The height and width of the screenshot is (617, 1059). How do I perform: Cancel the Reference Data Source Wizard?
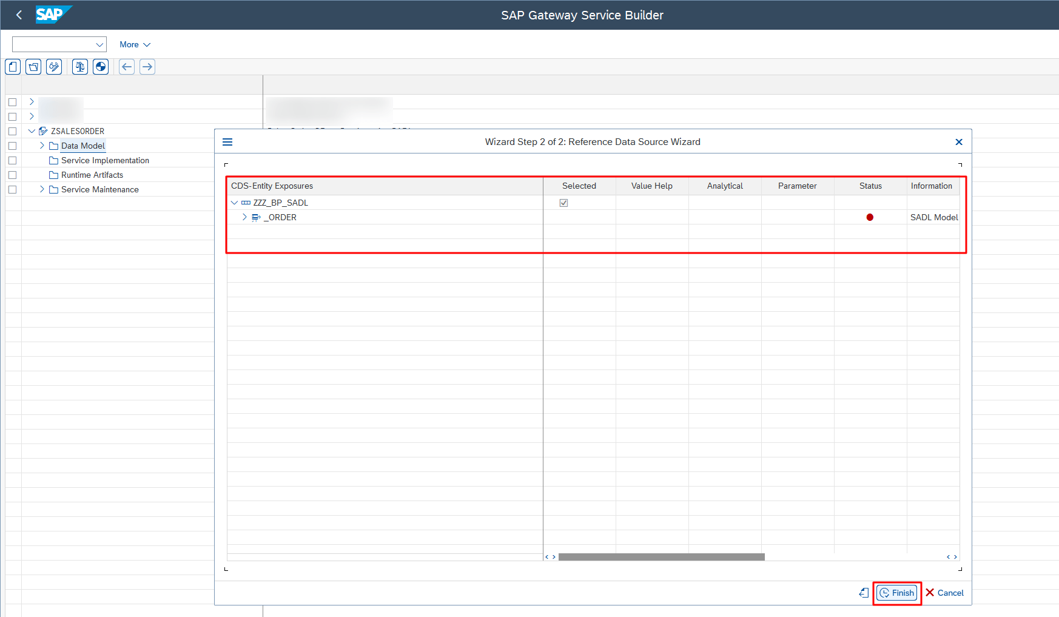tap(944, 593)
